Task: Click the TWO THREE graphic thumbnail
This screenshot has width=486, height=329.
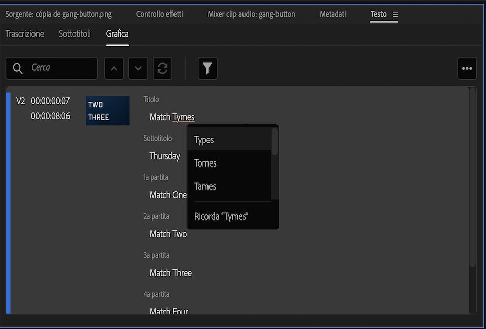Action: click(x=108, y=110)
